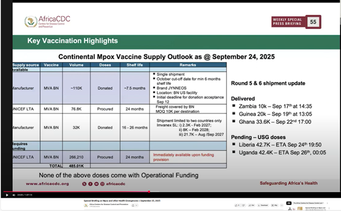The width and height of the screenshot is (341, 211).
Task: Seek to the unplayed part of the progress bar
Action: (244, 192)
